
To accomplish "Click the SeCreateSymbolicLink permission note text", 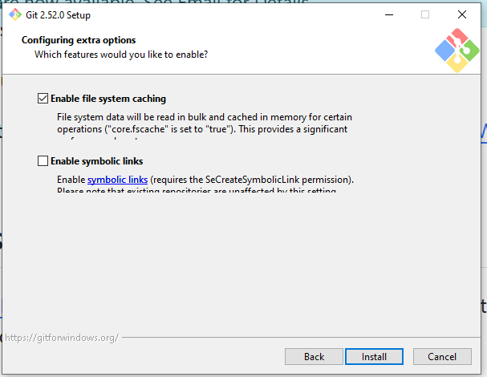I will click(205, 183).
